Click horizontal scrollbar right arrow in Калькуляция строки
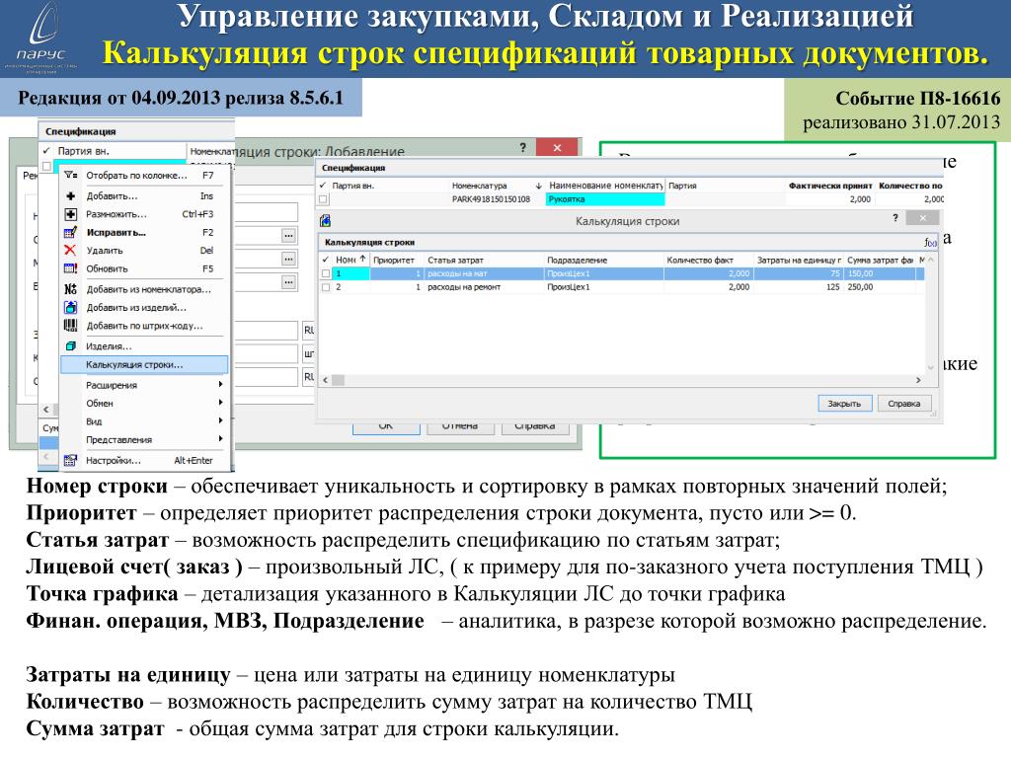 tap(918, 380)
